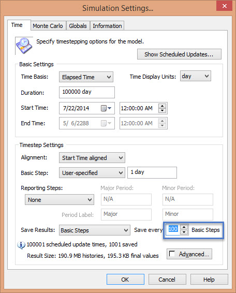Open the Time Basis dropdown
Screen dimensions: 236x293
(86, 77)
